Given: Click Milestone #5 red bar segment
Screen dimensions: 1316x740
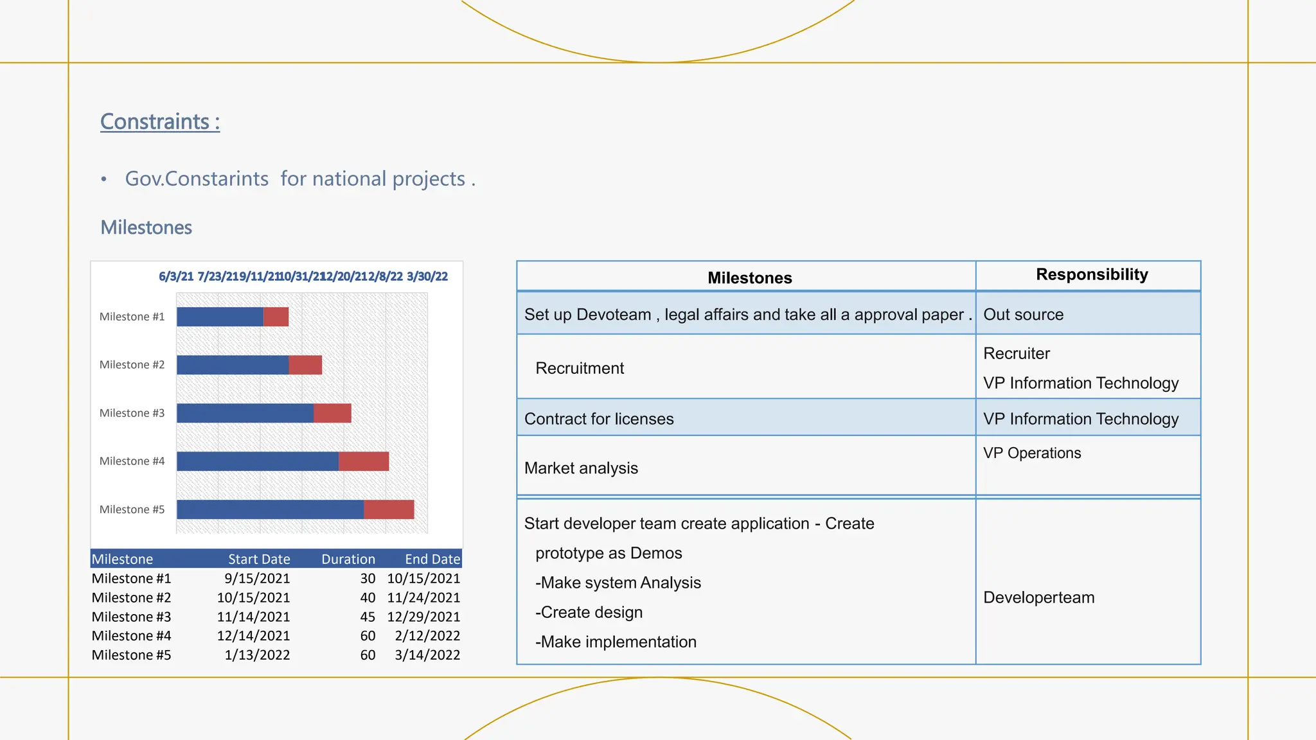Looking at the screenshot, I should click(389, 509).
